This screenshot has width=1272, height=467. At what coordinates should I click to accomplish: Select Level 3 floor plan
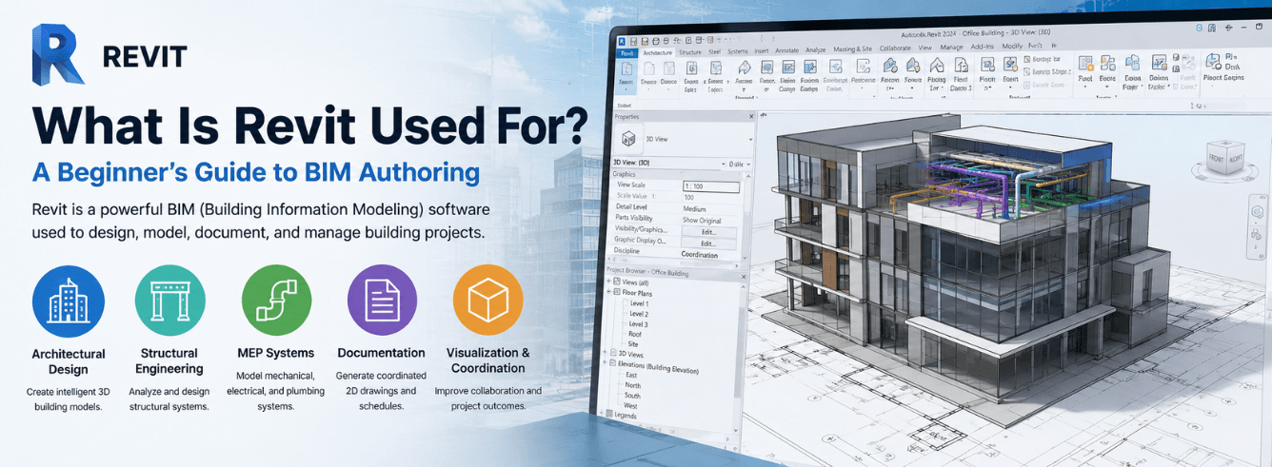[x=638, y=324]
